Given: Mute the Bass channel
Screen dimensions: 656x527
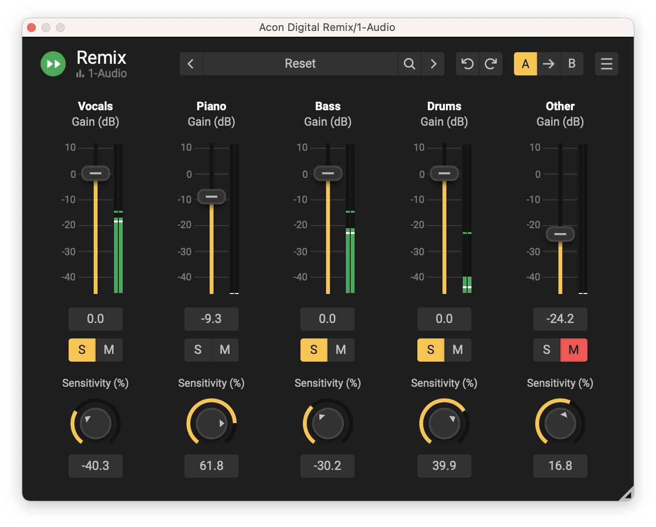Looking at the screenshot, I should [341, 350].
